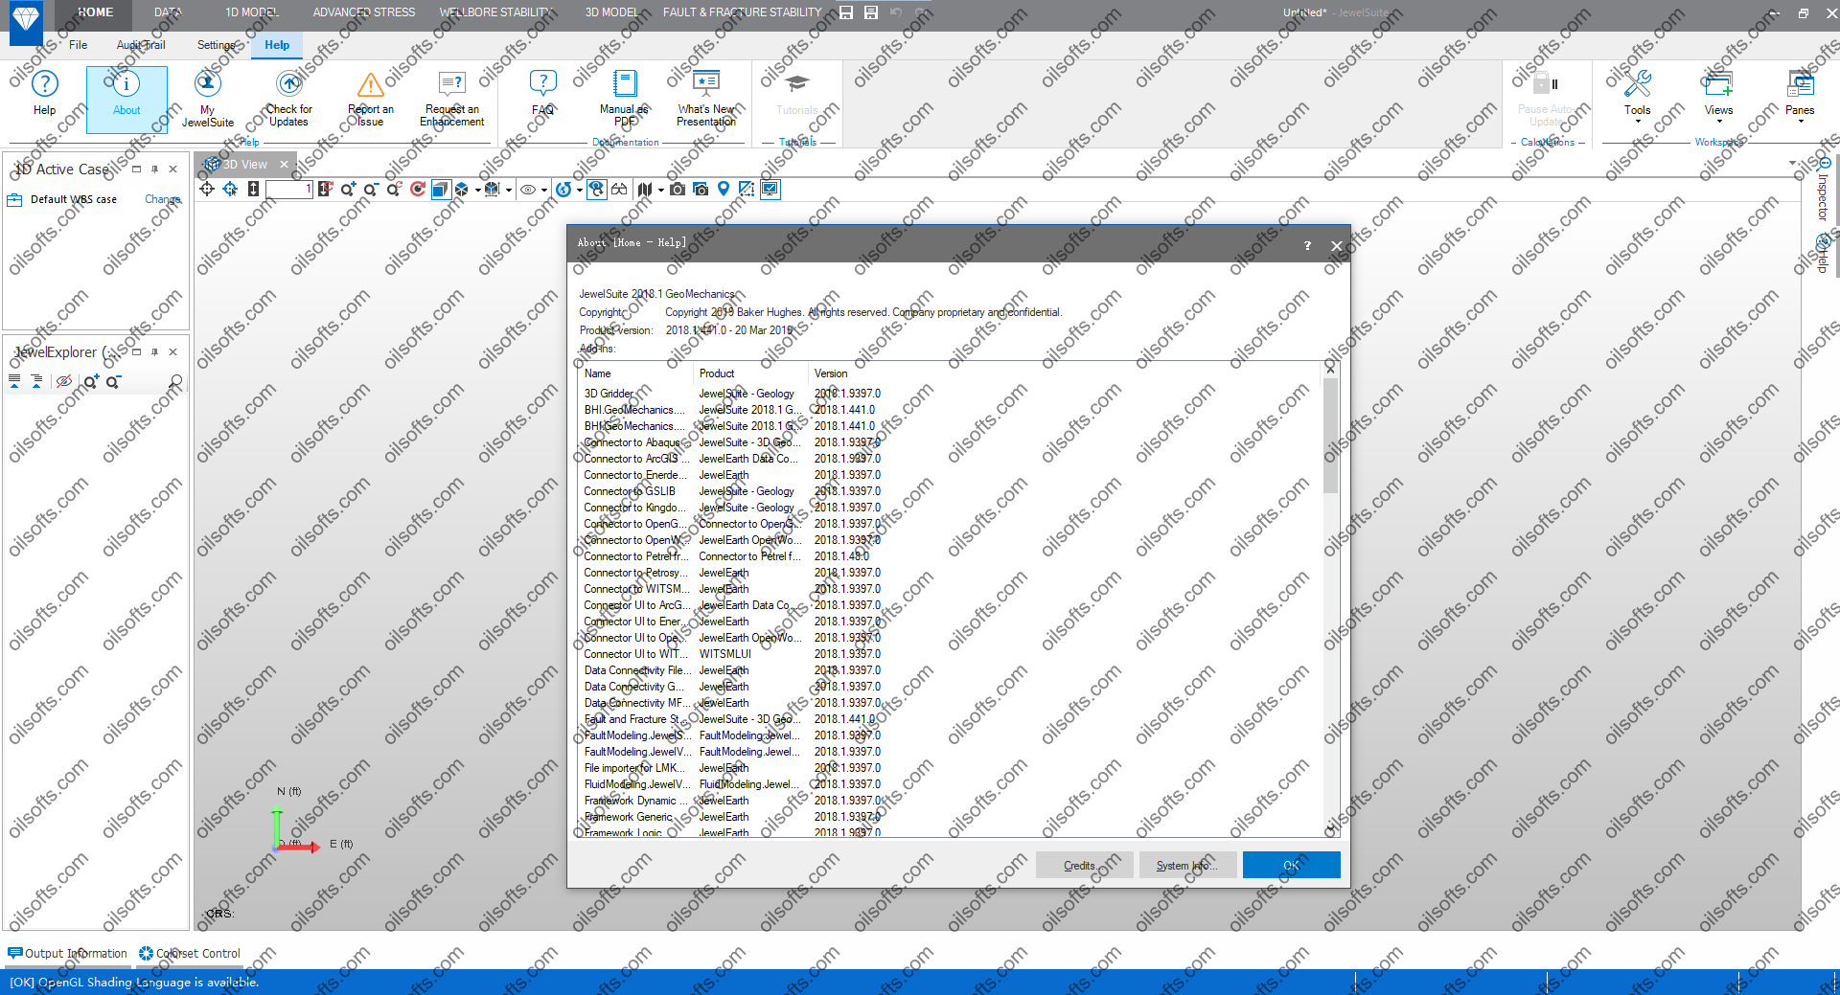Viewport: 1840px width, 995px height.
Task: Open the Views dropdown
Action: tap(1718, 96)
